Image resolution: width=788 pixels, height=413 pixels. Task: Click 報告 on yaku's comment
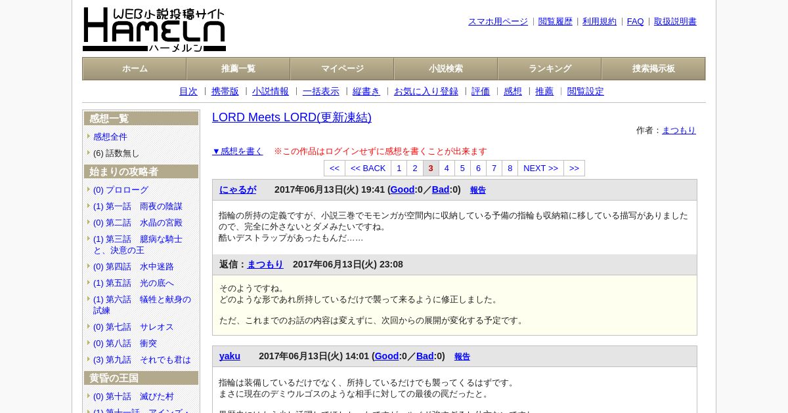point(462,357)
